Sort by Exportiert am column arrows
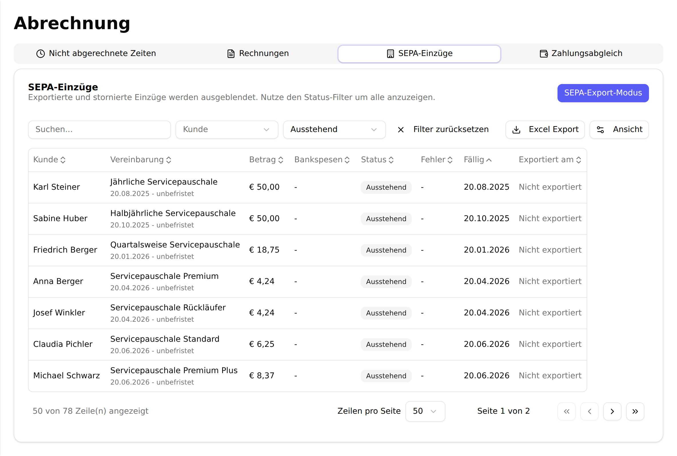 pos(578,160)
